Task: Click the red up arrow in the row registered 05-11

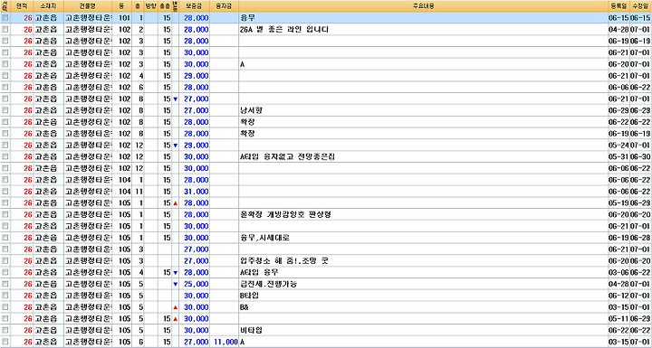Action: [x=175, y=319]
